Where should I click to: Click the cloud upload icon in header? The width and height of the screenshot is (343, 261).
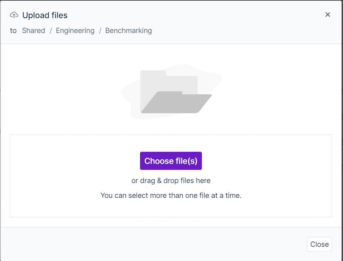click(14, 15)
